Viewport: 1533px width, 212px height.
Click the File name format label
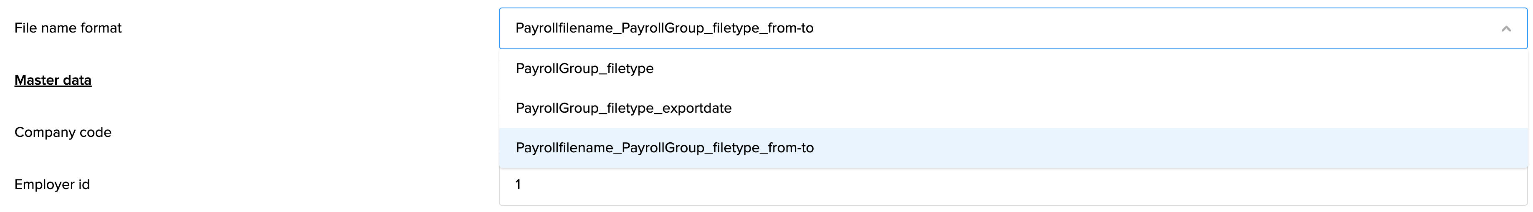(x=68, y=28)
